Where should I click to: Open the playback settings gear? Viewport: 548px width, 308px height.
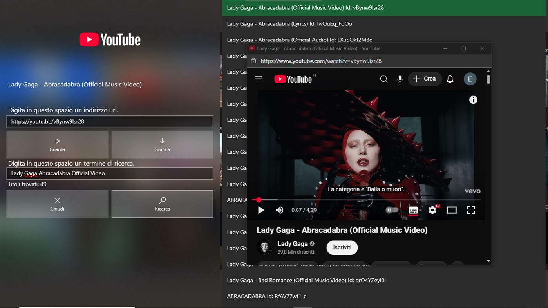coord(432,210)
